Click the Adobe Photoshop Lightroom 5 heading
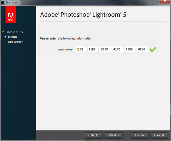Image resolution: width=171 pixels, height=141 pixels. click(x=83, y=14)
